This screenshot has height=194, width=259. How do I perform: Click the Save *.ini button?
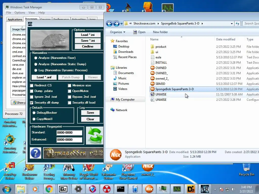pos(88,41)
